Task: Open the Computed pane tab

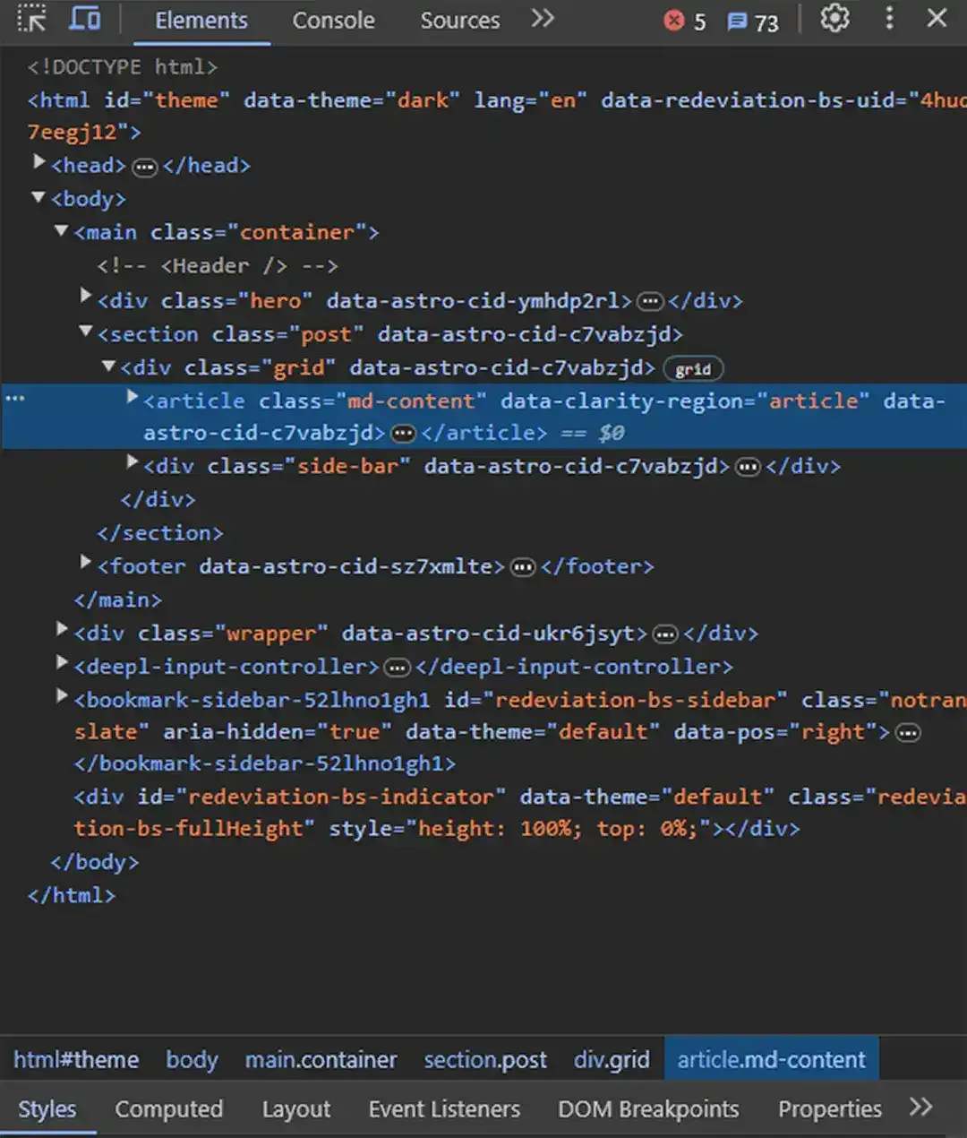Action: (x=168, y=1109)
